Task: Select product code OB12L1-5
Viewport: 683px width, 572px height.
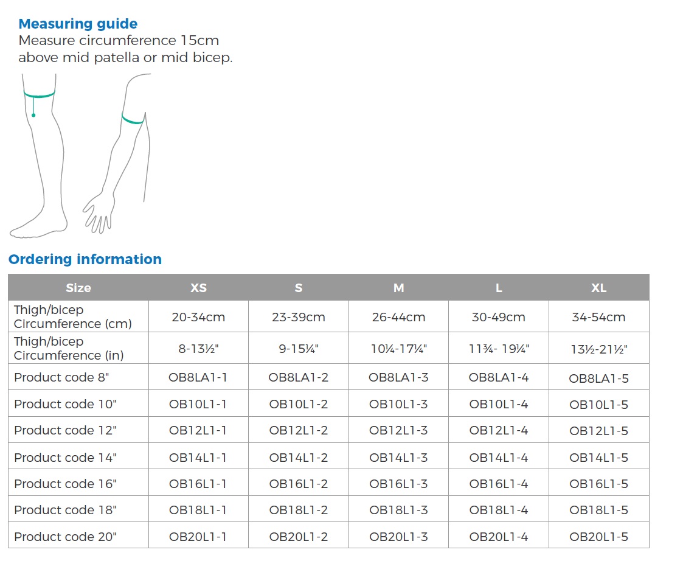Action: [598, 431]
